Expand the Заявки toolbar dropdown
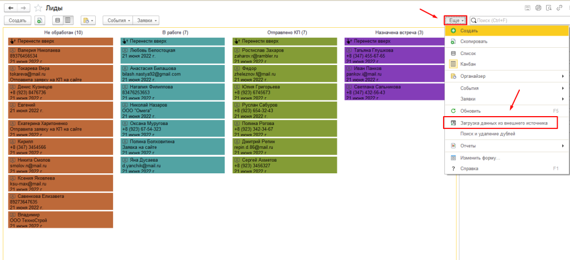Viewport: 570px width, 260px height. 146,21
